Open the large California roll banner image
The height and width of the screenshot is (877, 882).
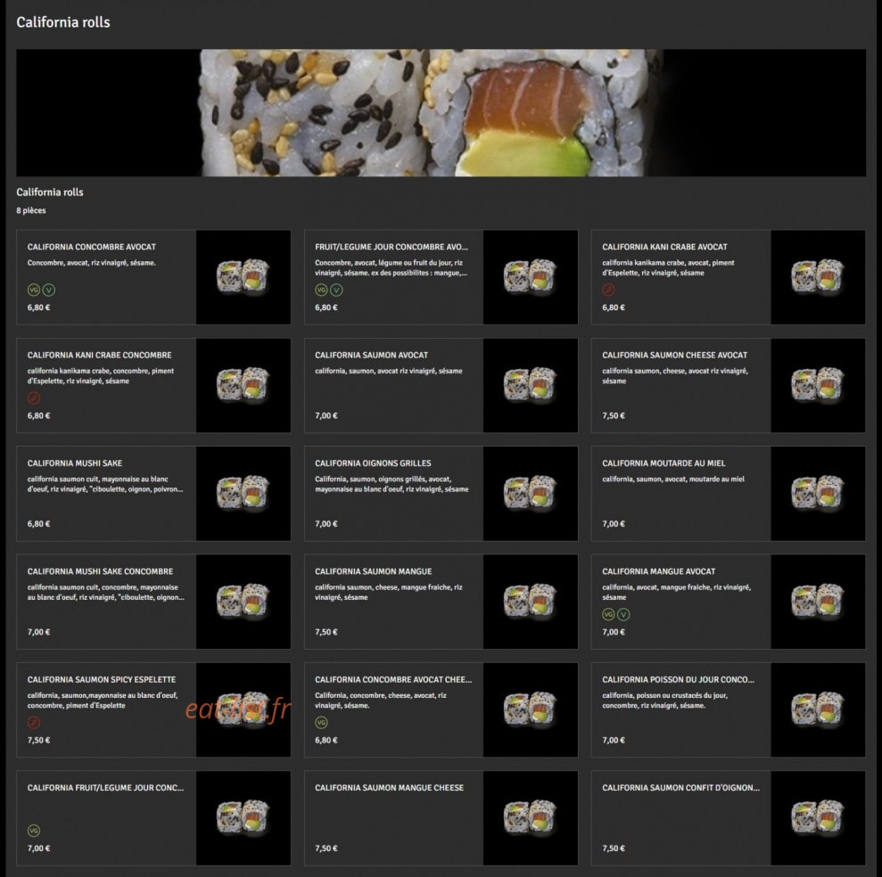pos(441,113)
